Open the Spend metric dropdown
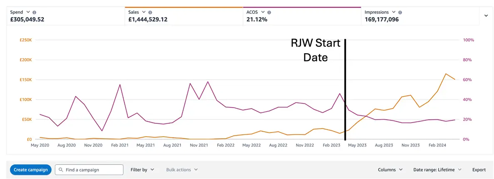The width and height of the screenshot is (494, 179). (28, 12)
